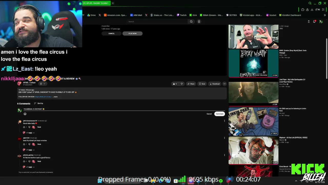Dislike the 'W. Review brother' comment
Image resolution: width=328 pixels, height=185 pixels.
coord(29,161)
